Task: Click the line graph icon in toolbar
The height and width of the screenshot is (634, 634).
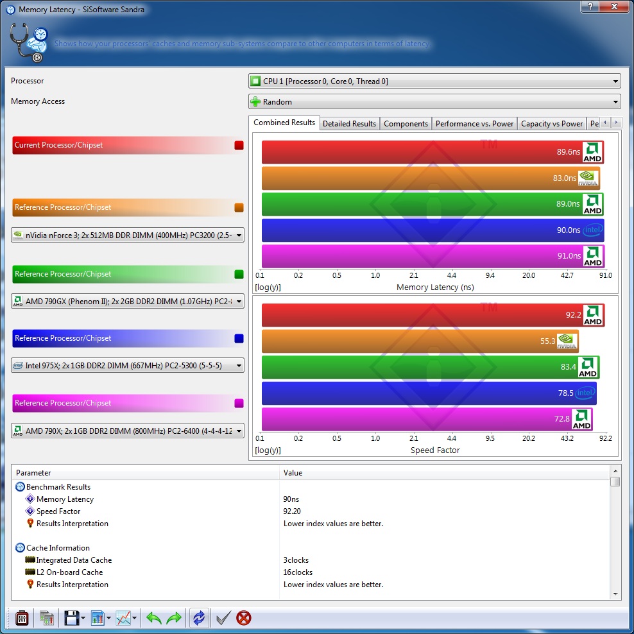Action: pyautogui.click(x=123, y=618)
